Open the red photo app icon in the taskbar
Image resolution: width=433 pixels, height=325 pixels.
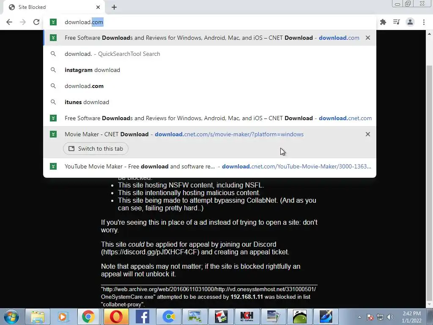point(221,317)
